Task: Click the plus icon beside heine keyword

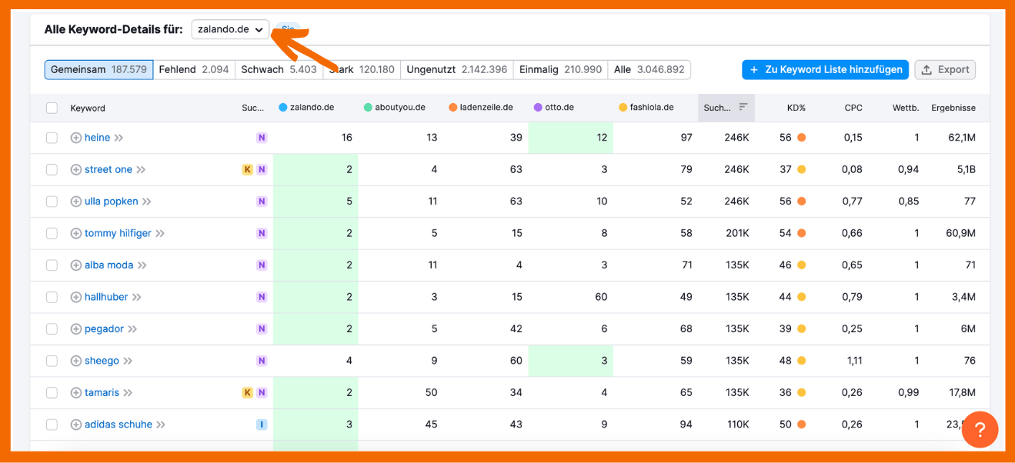Action: point(76,138)
